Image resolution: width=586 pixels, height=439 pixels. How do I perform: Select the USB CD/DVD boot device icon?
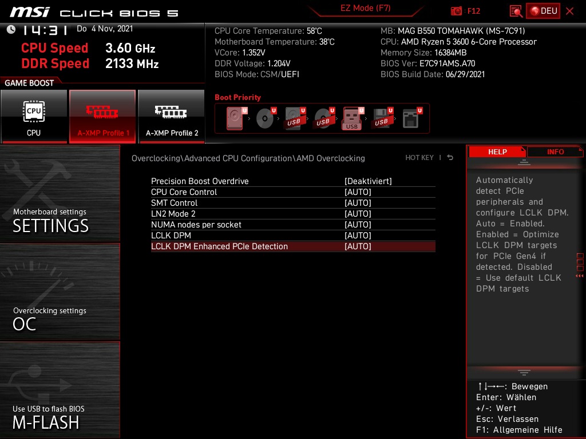click(324, 118)
